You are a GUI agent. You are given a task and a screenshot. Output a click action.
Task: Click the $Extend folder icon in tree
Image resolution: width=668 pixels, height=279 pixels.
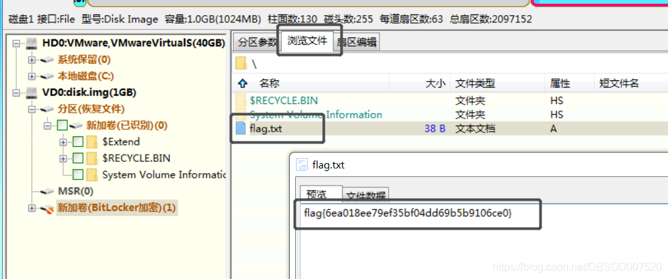tap(92, 141)
